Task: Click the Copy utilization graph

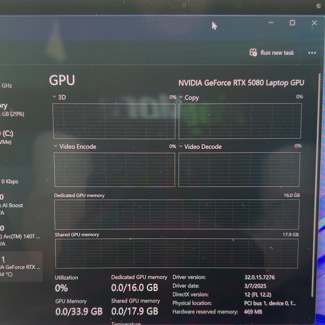Action: coord(240,121)
